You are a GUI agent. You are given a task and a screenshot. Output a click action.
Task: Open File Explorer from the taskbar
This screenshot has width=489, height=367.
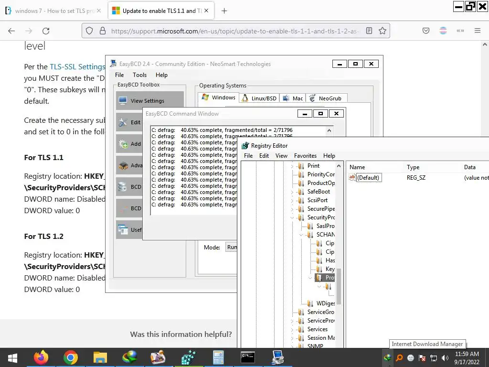pos(100,357)
